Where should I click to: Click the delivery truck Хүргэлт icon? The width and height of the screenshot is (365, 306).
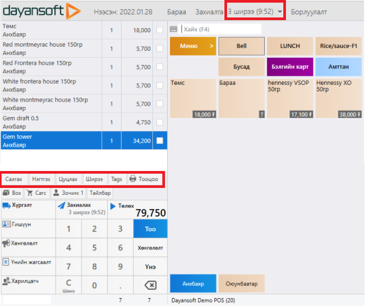click(x=6, y=205)
